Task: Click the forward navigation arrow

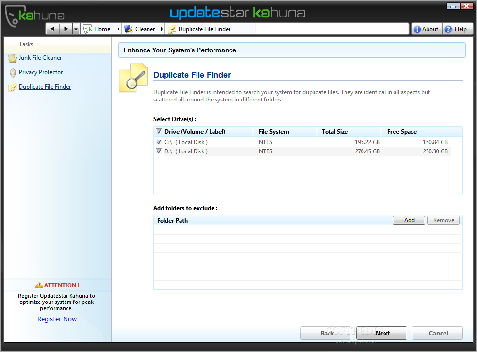Action: point(66,29)
